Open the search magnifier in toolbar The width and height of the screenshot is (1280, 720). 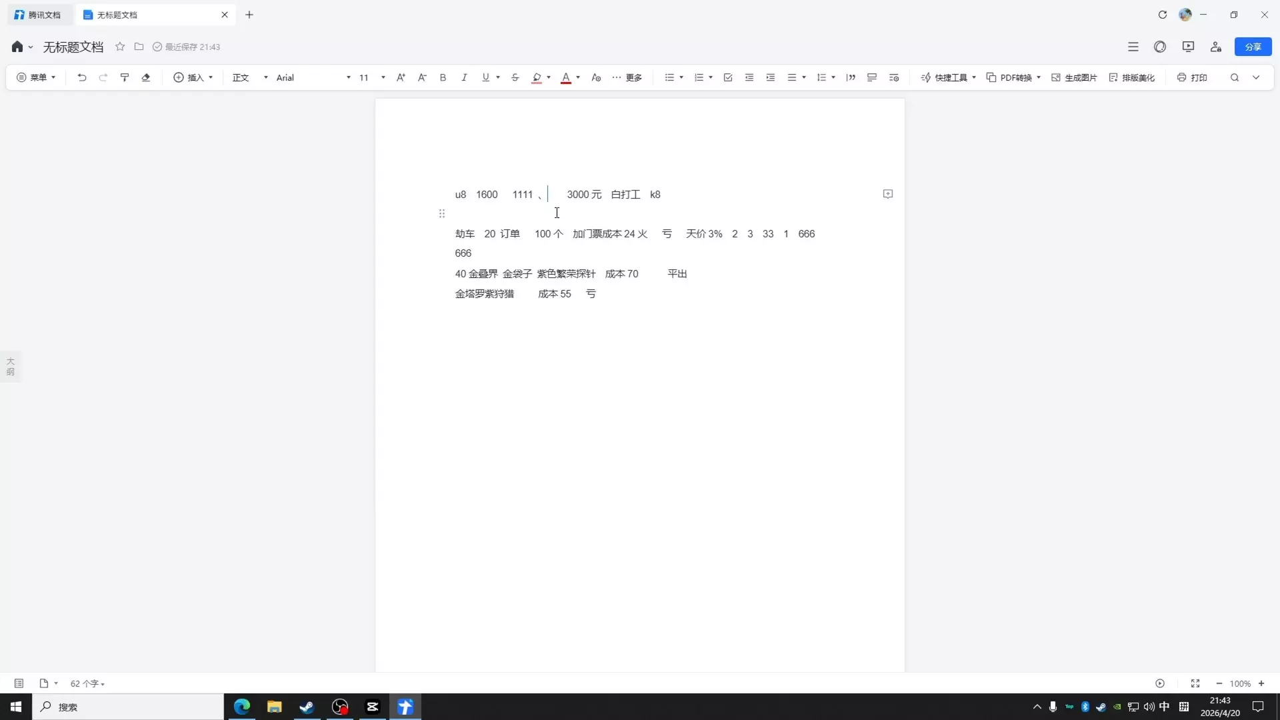point(1235,77)
